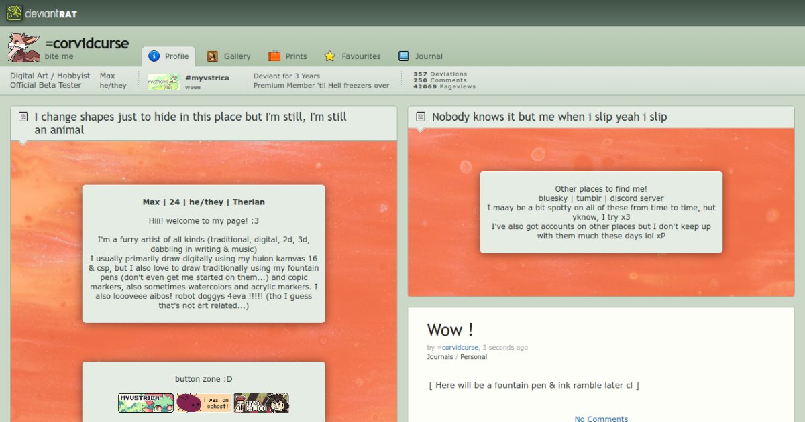Screen dimensions: 805x422
Task: Switch to the Gallery tab
Action: pos(235,56)
